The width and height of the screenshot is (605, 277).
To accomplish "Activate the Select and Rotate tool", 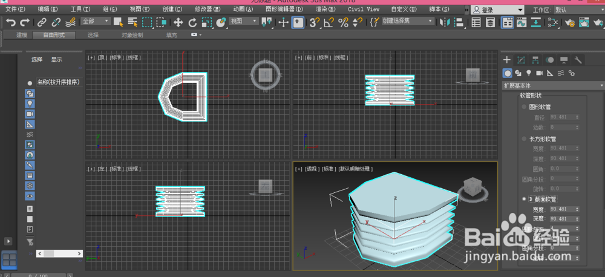I will pos(192,22).
